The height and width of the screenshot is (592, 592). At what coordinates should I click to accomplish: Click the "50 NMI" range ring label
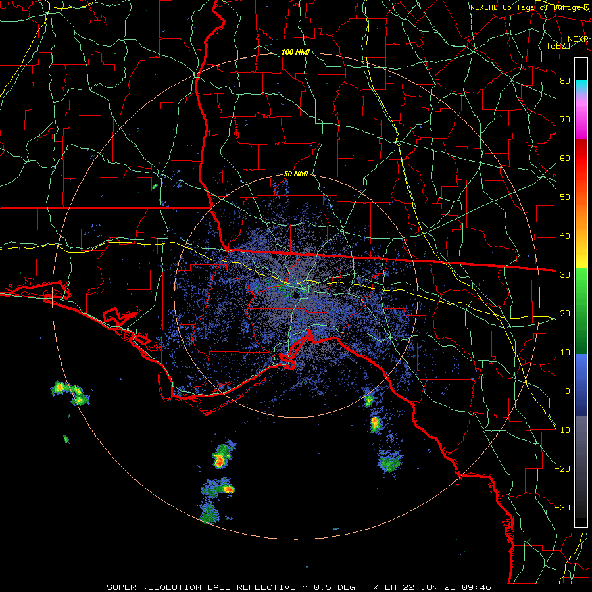coord(296,174)
